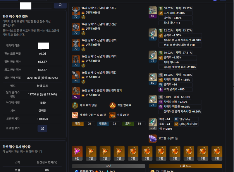
Task: Select the shoulder armor icon 견갑
Action: [76, 27]
